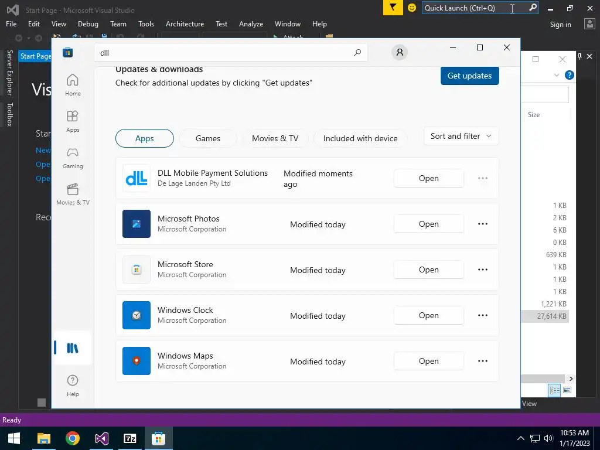
Task: Open the Team menu in Visual Studio
Action: (118, 23)
